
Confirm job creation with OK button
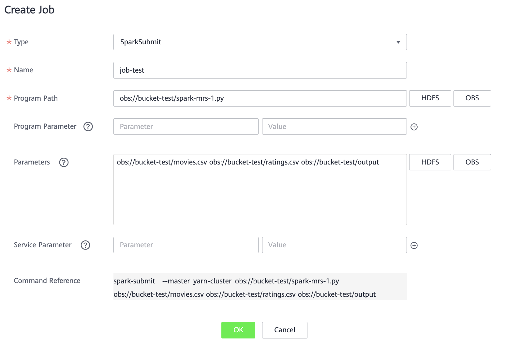(238, 330)
